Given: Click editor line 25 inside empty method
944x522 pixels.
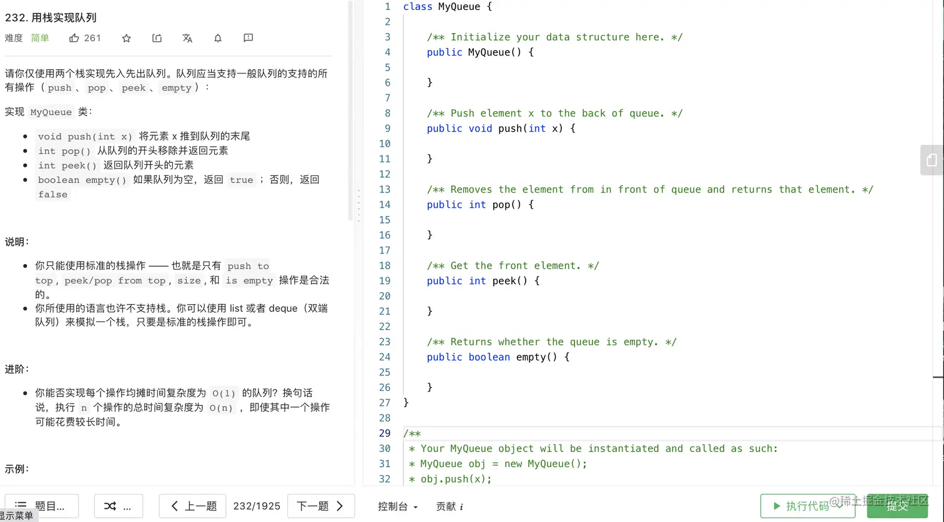Looking at the screenshot, I should click(x=668, y=372).
